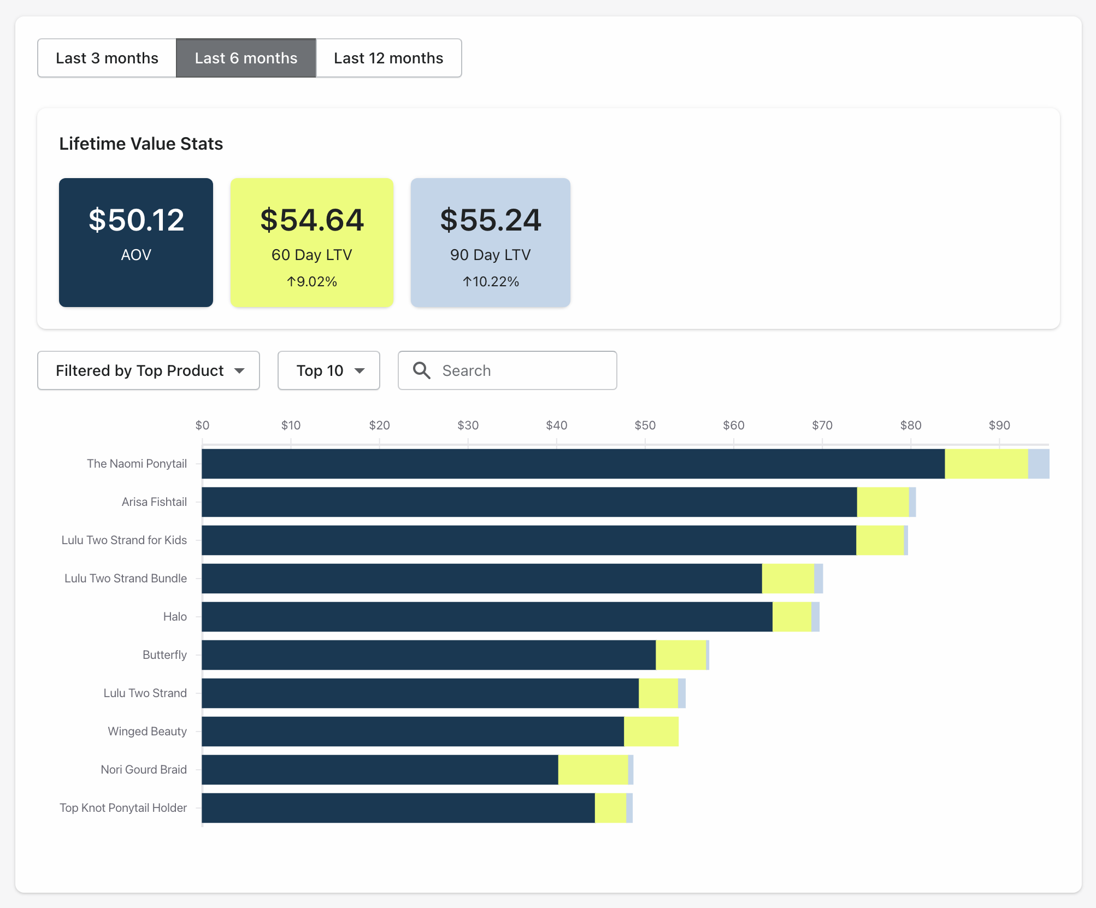This screenshot has height=908, width=1096.
Task: Open the Filtered by Top Product dropdown arrow
Action: pyautogui.click(x=240, y=370)
